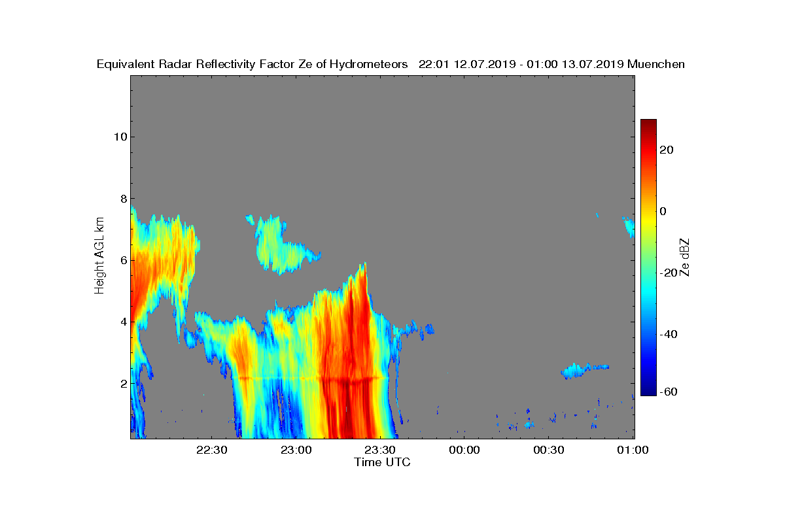Image resolution: width=785 pixels, height=523 pixels.
Task: Click the height tick label 2
Action: pyautogui.click(x=122, y=383)
